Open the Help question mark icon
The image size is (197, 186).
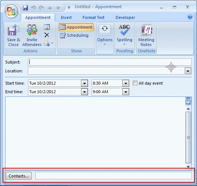click(x=190, y=17)
